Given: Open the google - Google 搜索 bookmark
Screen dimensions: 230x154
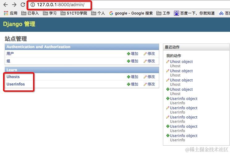Looking at the screenshot, I should pyautogui.click(x=131, y=13).
